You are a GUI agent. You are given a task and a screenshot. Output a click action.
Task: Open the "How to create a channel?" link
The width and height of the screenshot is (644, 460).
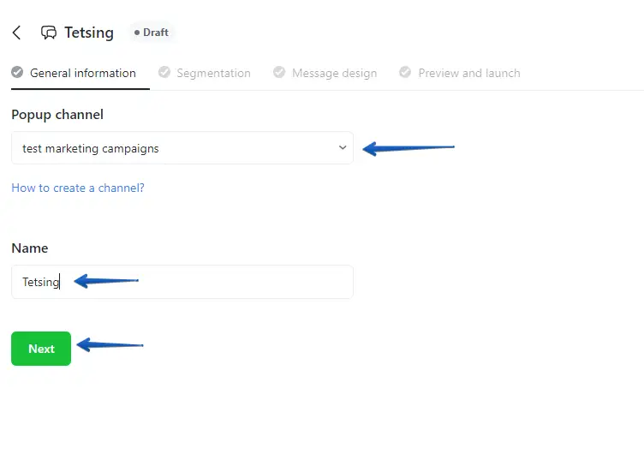[x=78, y=188]
